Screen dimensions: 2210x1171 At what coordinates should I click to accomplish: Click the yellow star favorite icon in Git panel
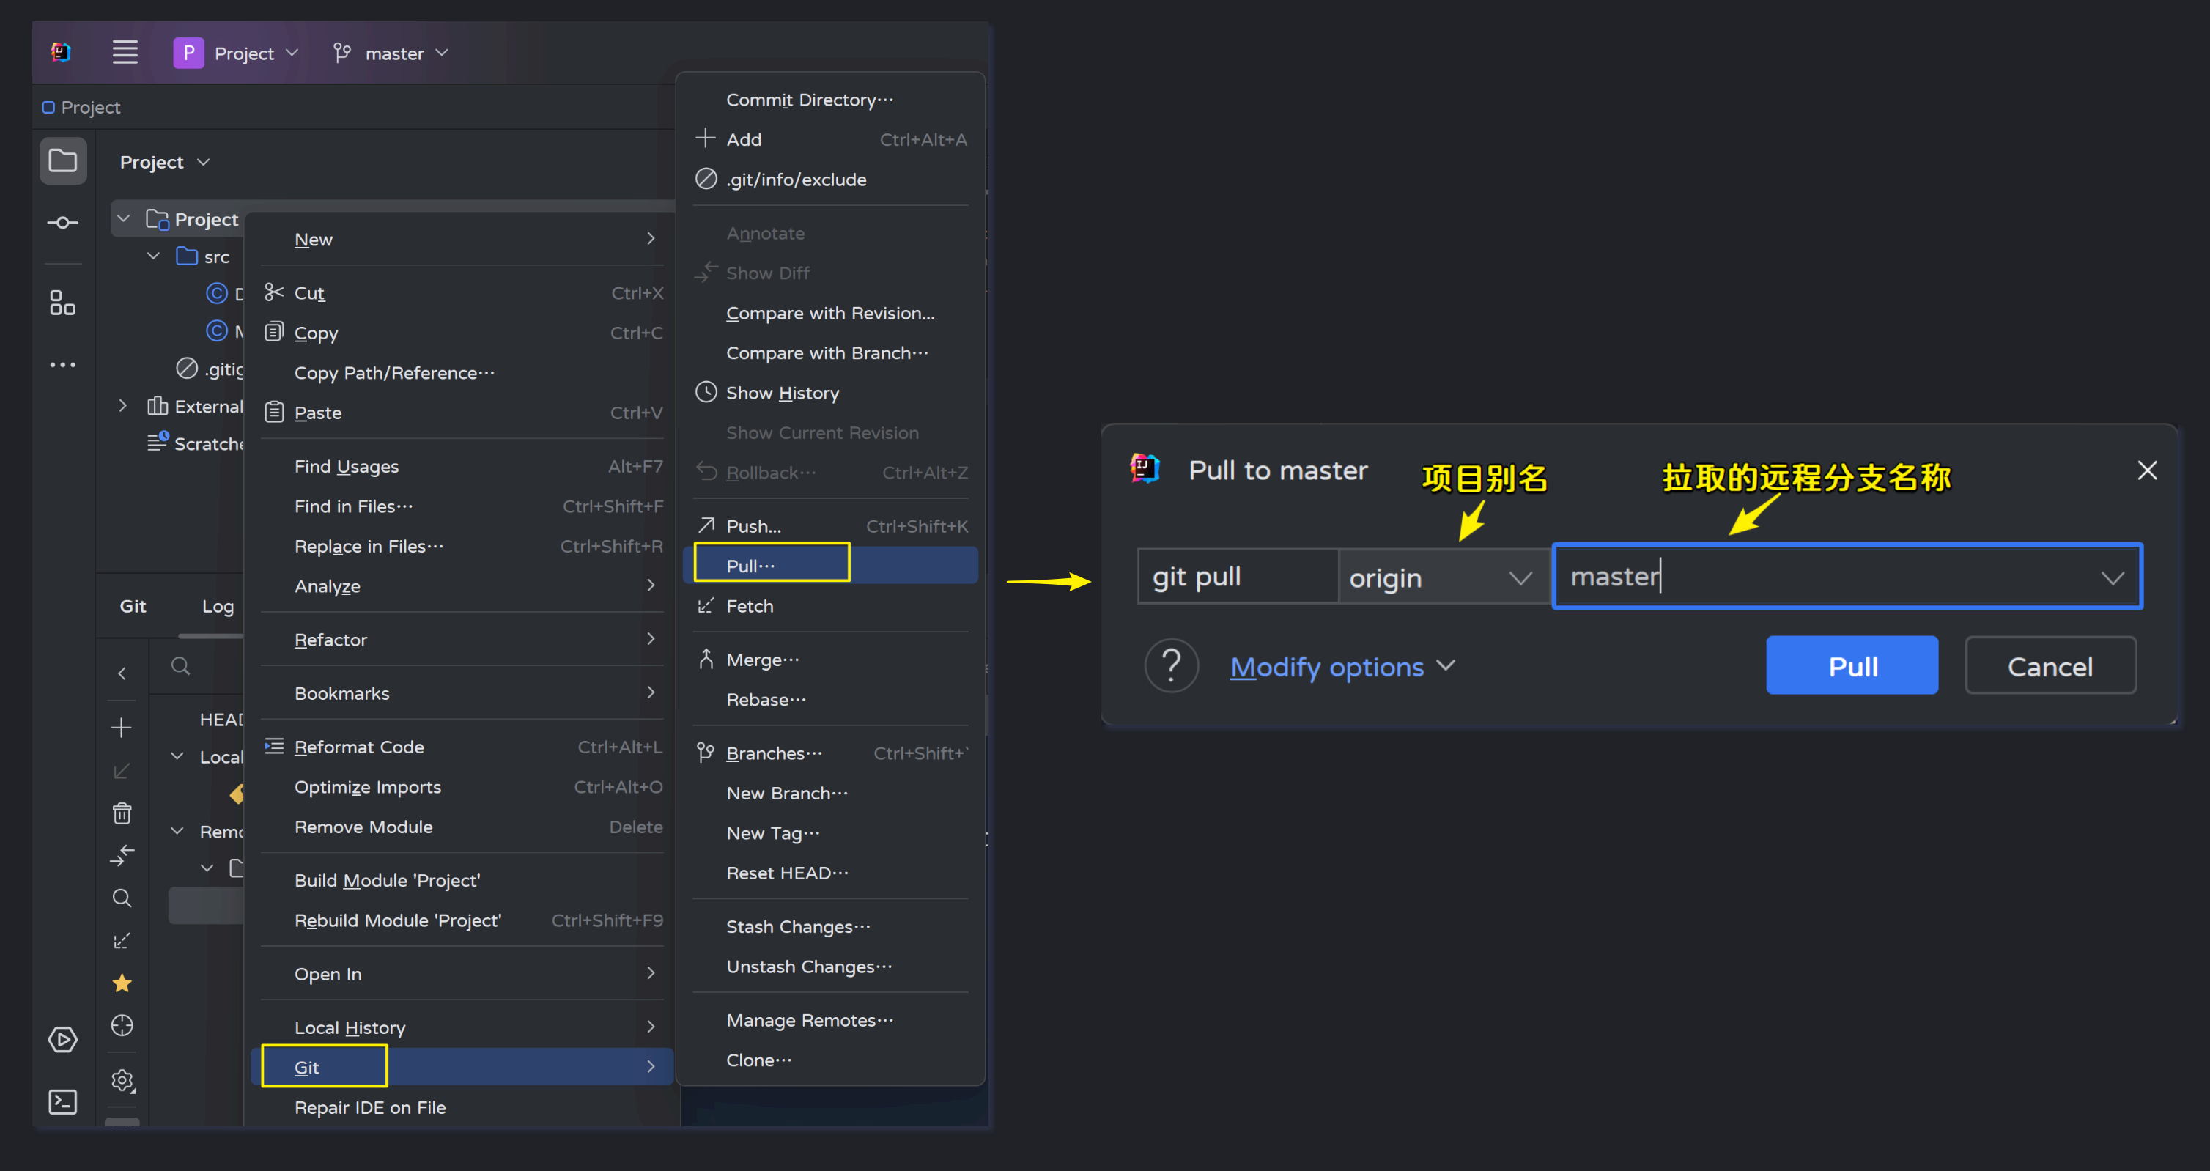coord(122,983)
